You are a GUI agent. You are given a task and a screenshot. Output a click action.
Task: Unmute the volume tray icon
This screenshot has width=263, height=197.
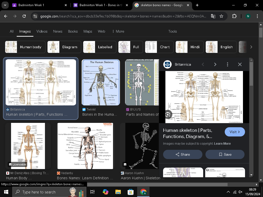click(x=240, y=192)
